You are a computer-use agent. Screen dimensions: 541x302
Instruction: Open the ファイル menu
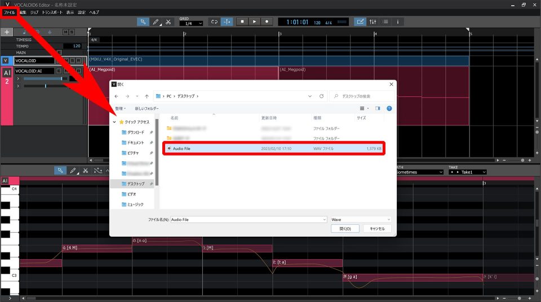click(10, 12)
